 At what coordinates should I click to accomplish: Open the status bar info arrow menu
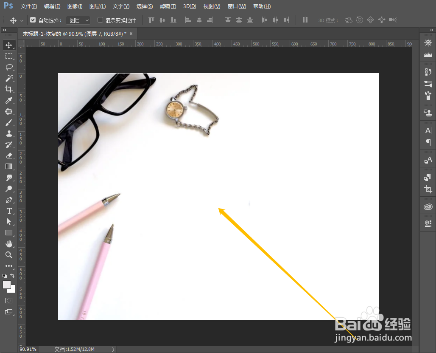(113, 349)
